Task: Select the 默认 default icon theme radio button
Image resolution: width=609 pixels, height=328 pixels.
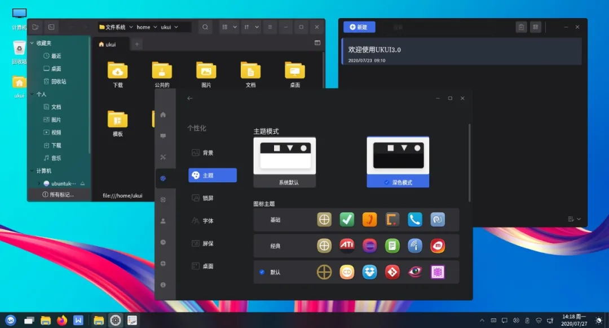Action: click(261, 272)
